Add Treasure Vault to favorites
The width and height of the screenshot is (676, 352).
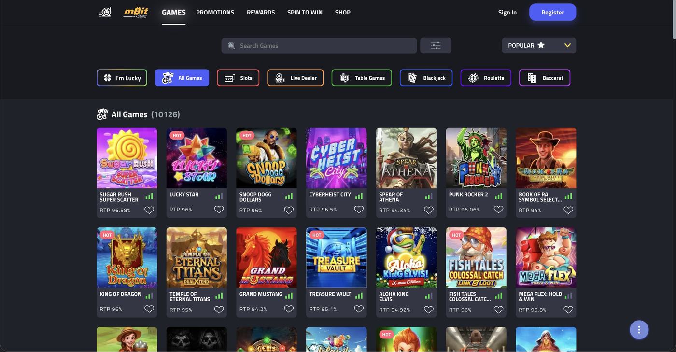tap(359, 309)
